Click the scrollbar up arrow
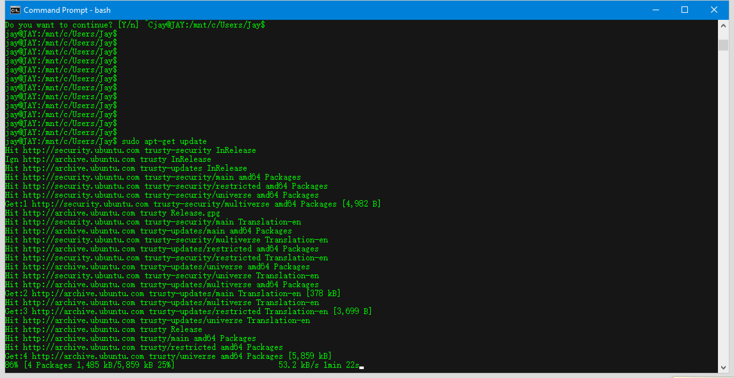This screenshot has height=378, width=734. tap(723, 26)
